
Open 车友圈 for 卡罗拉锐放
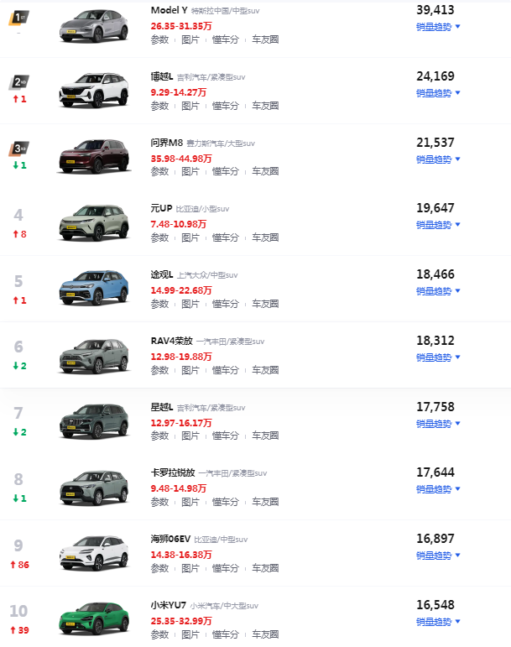pos(265,502)
